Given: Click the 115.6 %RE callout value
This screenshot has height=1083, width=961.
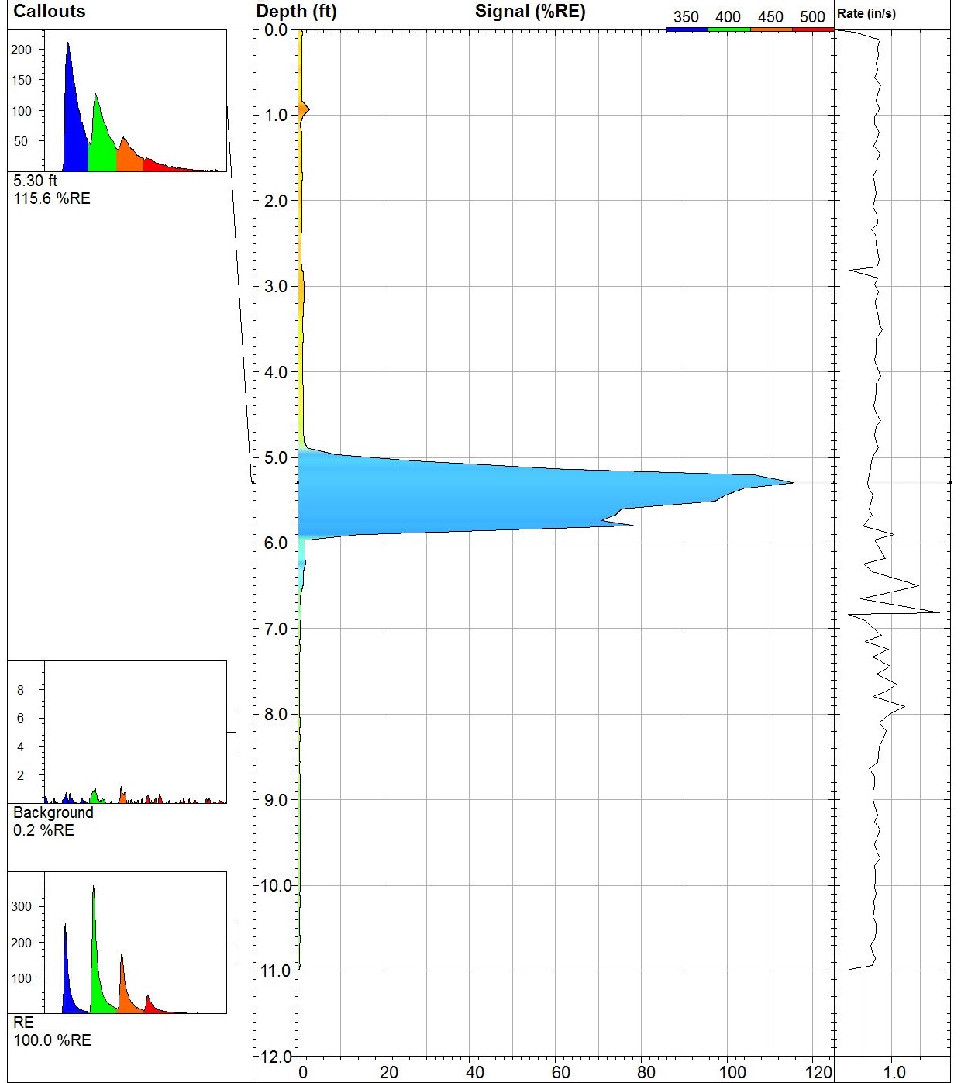Looking at the screenshot, I should 52,198.
